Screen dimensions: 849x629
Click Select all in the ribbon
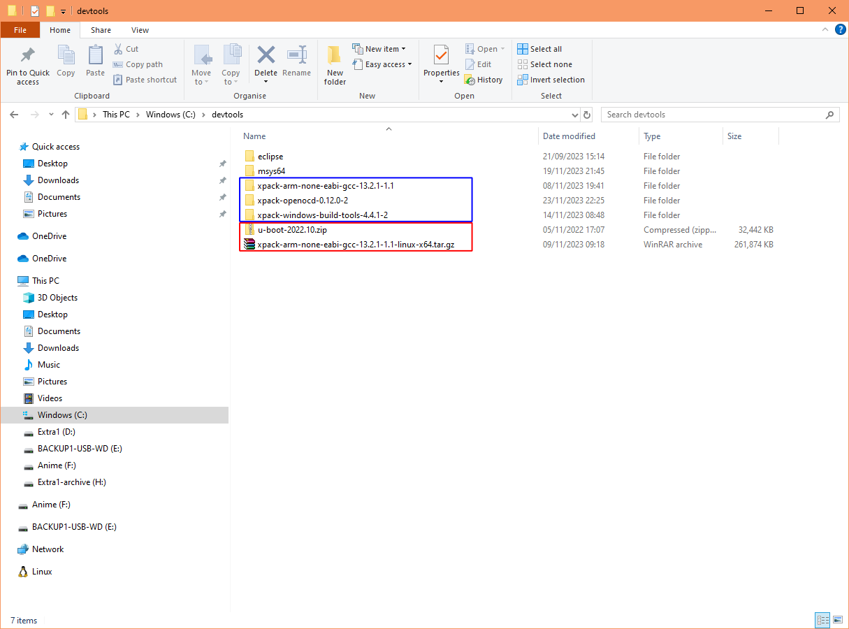coord(539,48)
